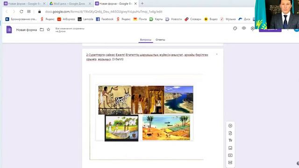Click the Google Forms home icon
299x168 pixels.
(x=9, y=30)
